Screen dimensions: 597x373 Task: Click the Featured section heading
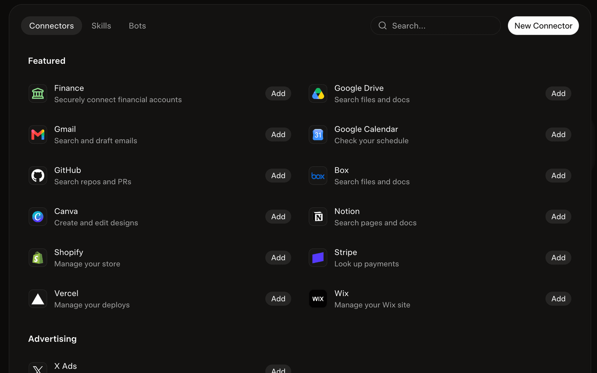coord(47,61)
